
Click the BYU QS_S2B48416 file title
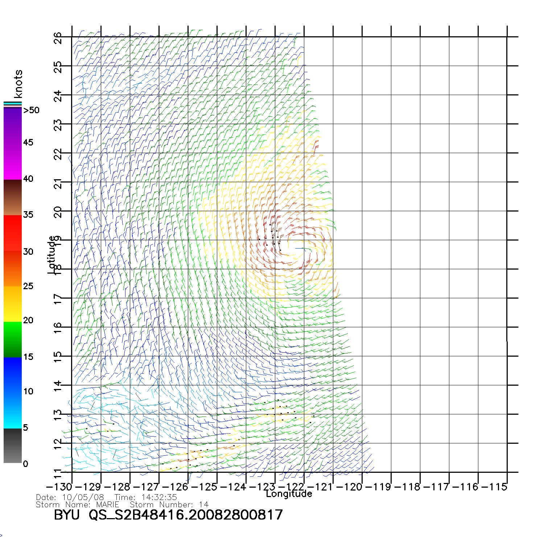point(168,515)
